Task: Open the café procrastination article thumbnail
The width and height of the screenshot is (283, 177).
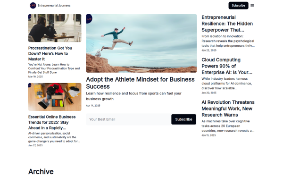Action: (55, 28)
